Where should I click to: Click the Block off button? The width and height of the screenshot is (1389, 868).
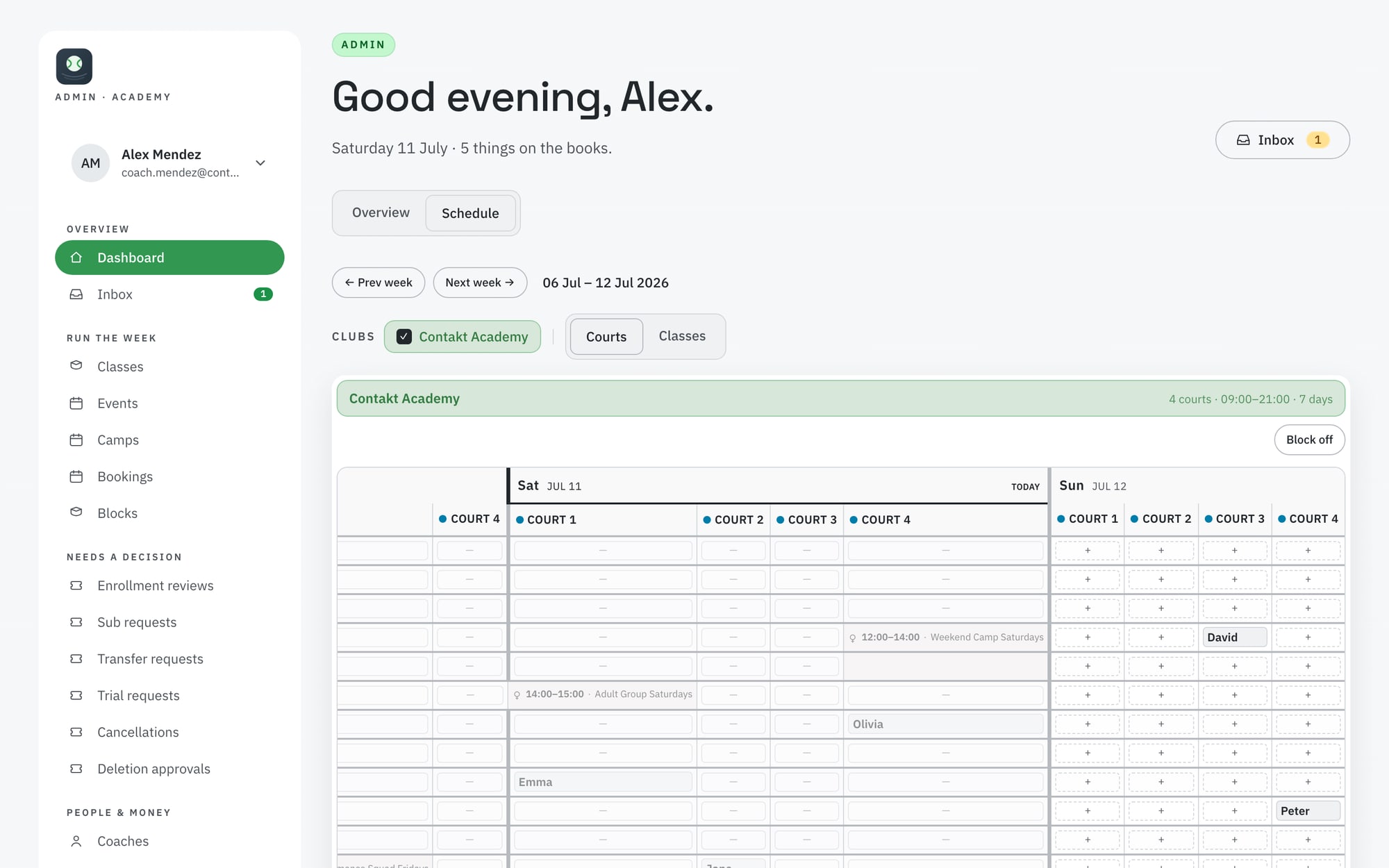pyautogui.click(x=1309, y=440)
